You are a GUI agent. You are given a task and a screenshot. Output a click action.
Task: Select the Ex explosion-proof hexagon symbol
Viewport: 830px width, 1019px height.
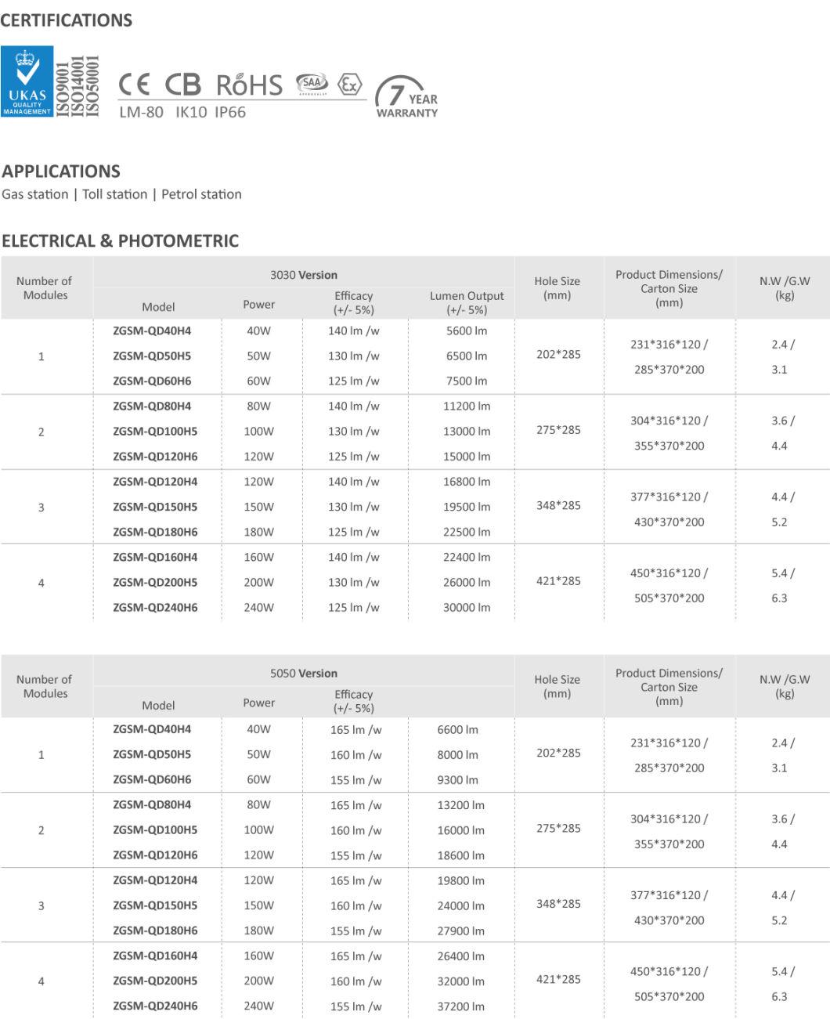pyautogui.click(x=349, y=84)
